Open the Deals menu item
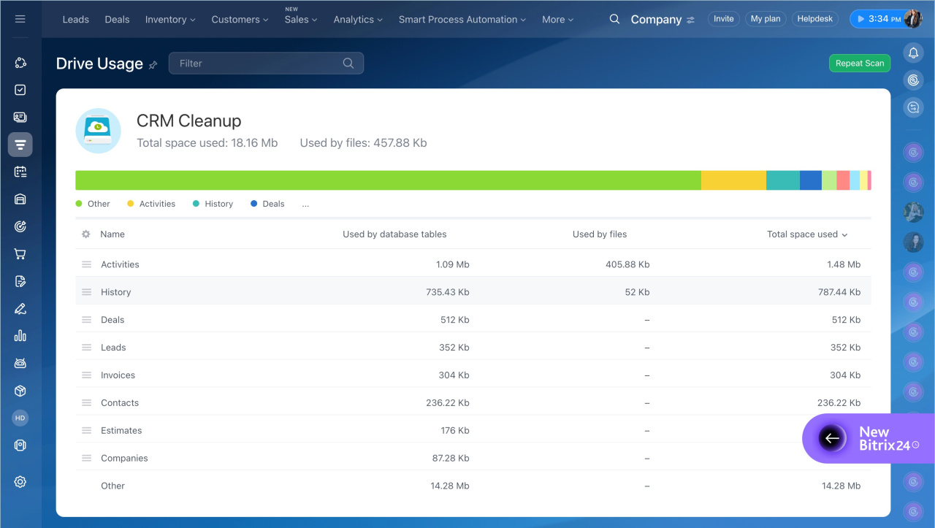This screenshot has height=528, width=935. coord(117,20)
